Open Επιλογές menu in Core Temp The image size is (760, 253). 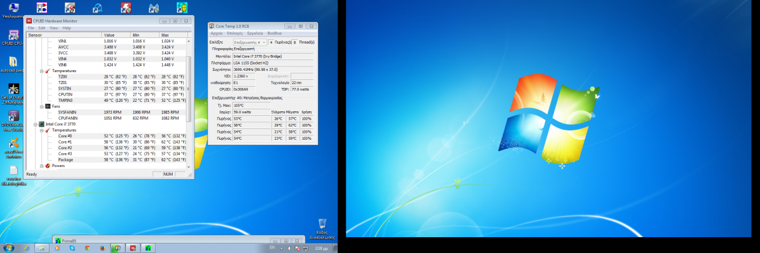235,33
